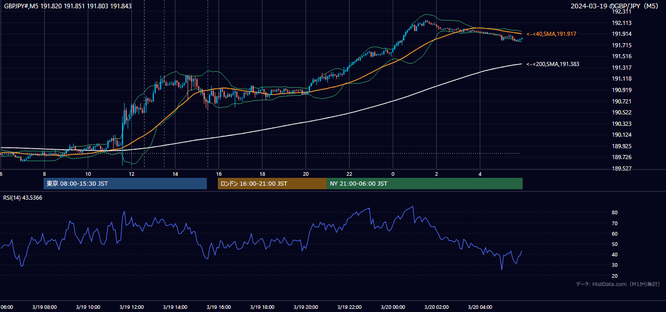Click the '3/20 02:00' bottom time label
Image resolution: width=666 pixels, height=312 pixels.
tap(436, 307)
